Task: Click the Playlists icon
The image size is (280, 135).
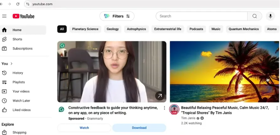Action: coord(4,82)
